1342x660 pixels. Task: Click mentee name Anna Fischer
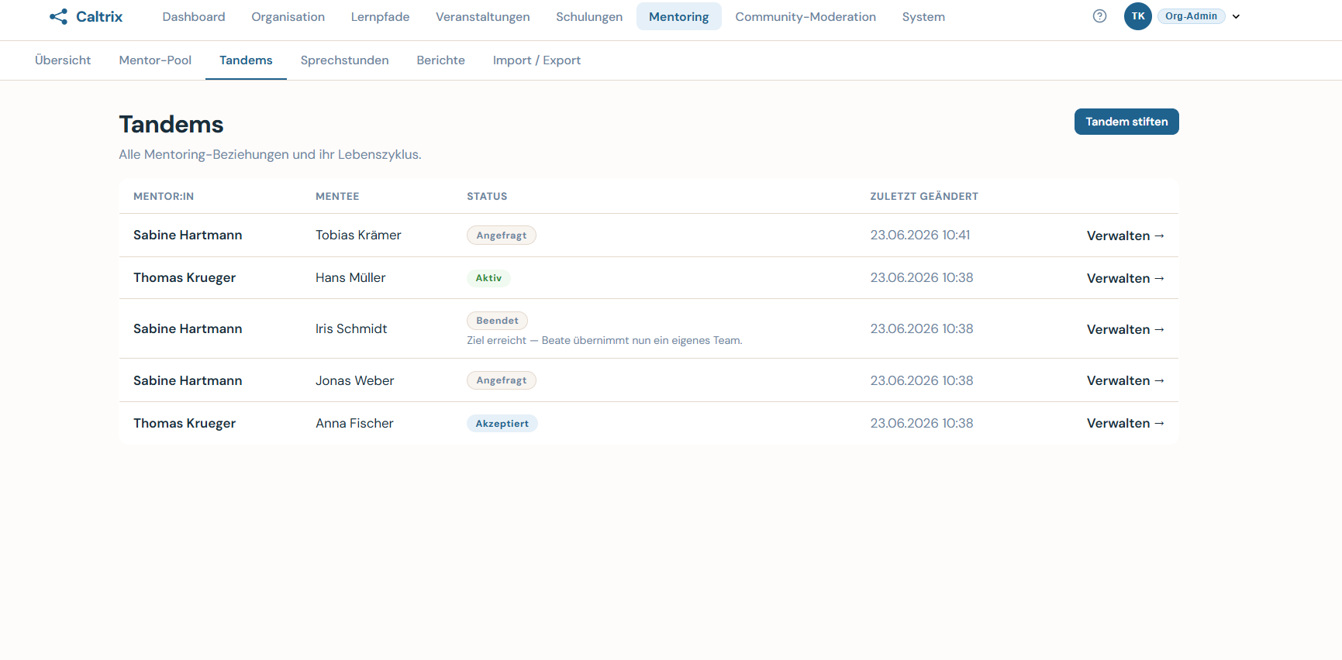354,423
